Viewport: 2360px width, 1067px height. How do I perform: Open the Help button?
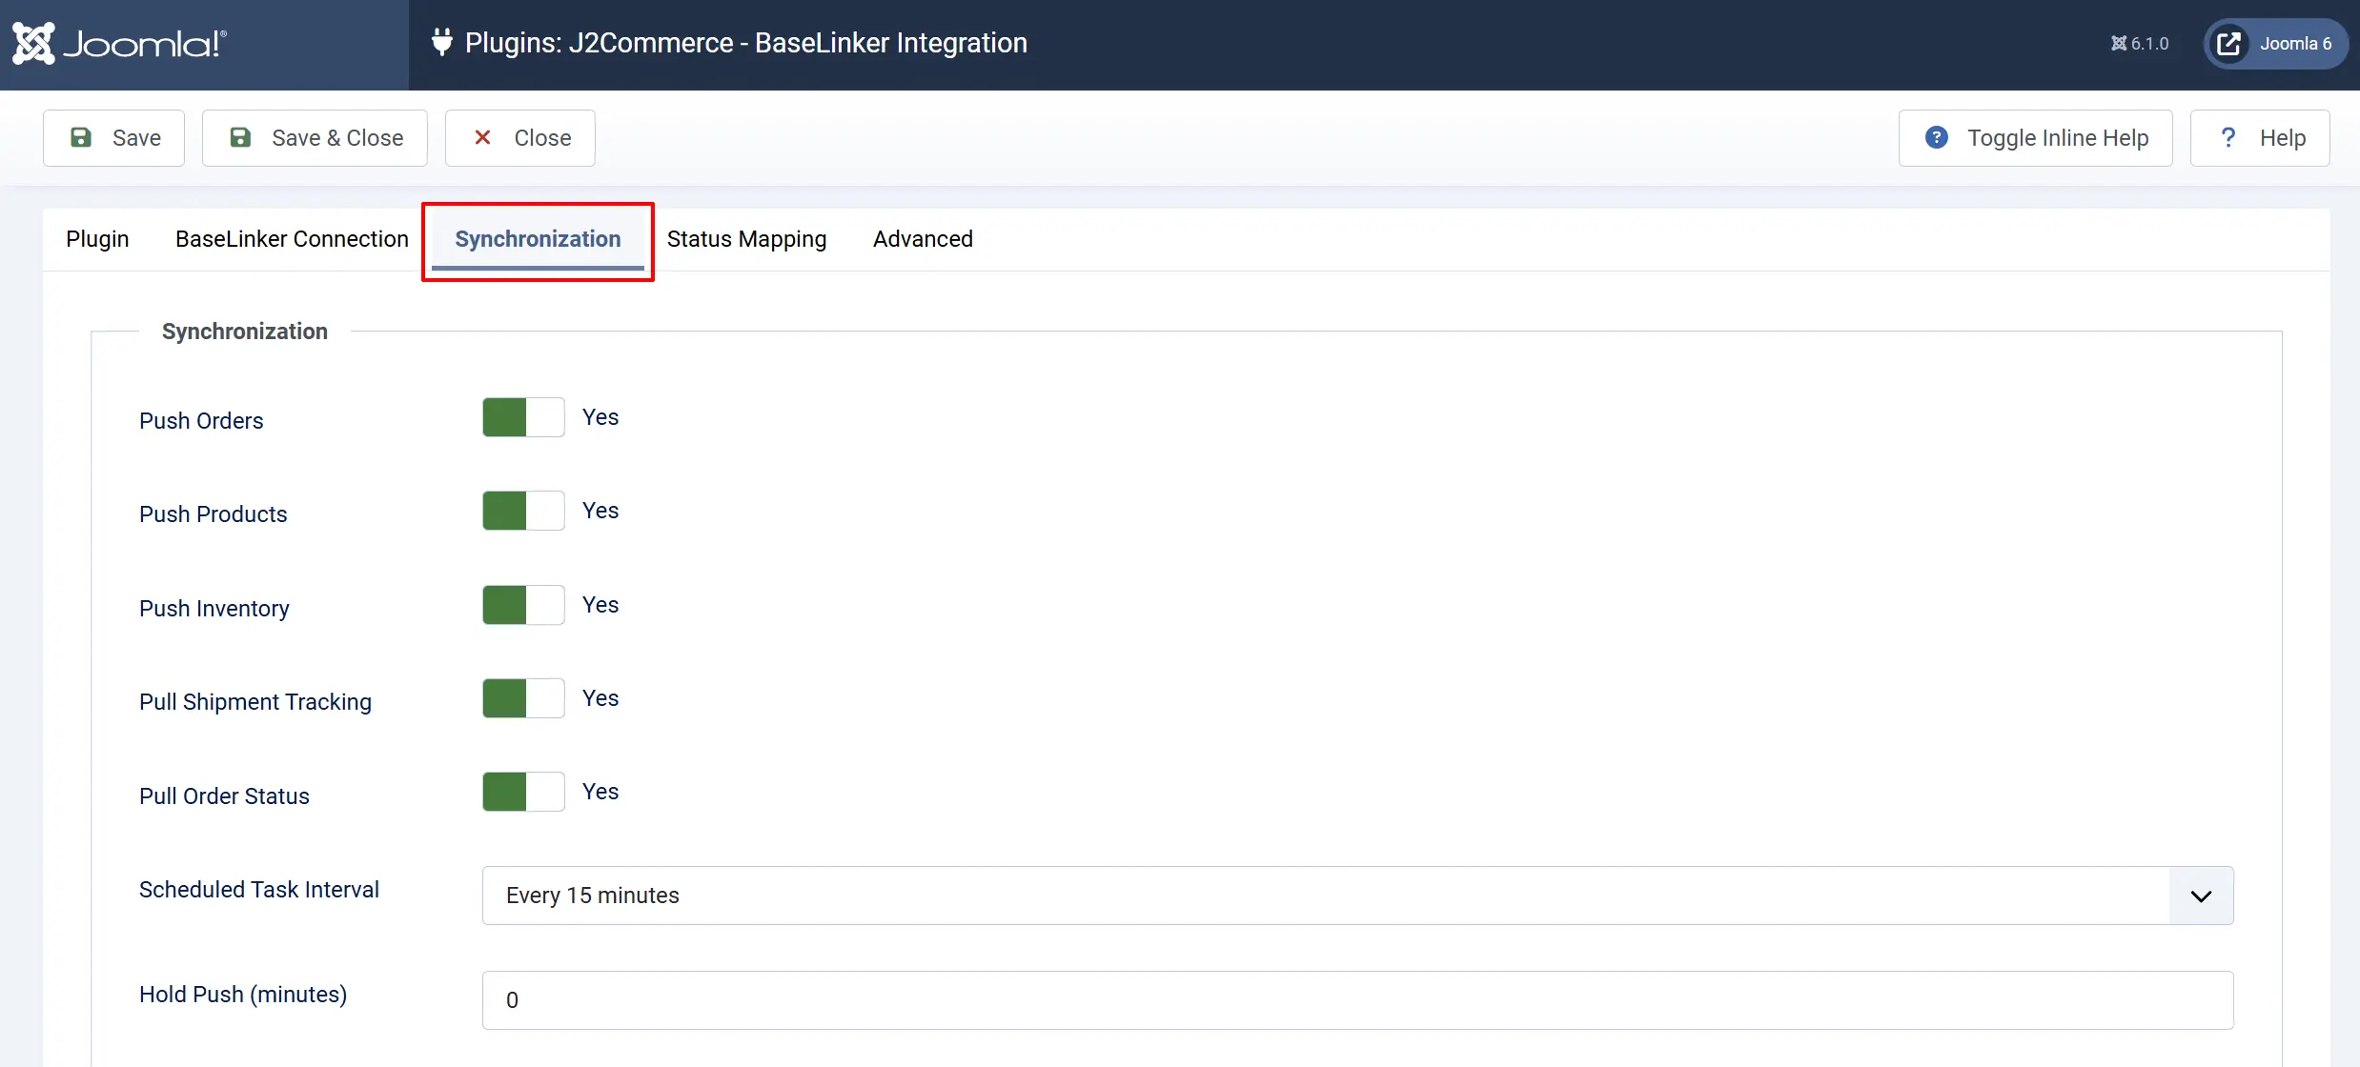pyautogui.click(x=2260, y=138)
